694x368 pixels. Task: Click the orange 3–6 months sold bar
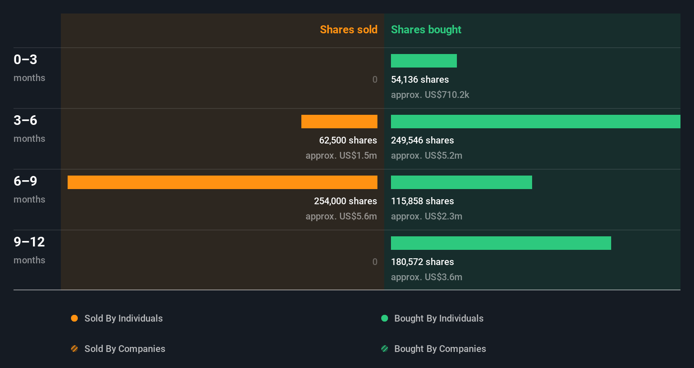(339, 122)
